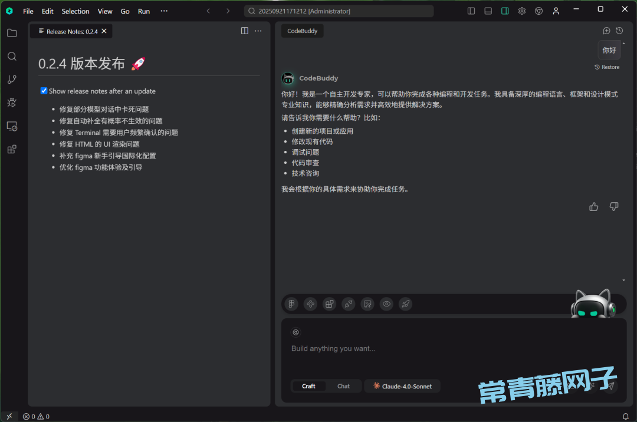Open Extensions view in the activity bar
The height and width of the screenshot is (422, 637).
click(12, 150)
